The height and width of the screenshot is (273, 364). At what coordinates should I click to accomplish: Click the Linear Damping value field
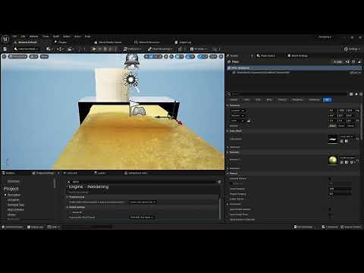point(340,189)
